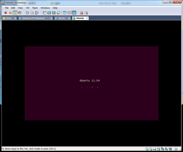183x152 pixels.
Task: Click inside the Ubuntu 11.04 boot screen
Action: pos(91,83)
